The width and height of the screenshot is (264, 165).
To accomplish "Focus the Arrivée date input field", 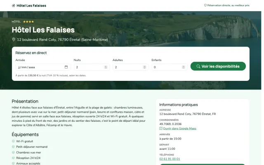I will [x=43, y=67].
